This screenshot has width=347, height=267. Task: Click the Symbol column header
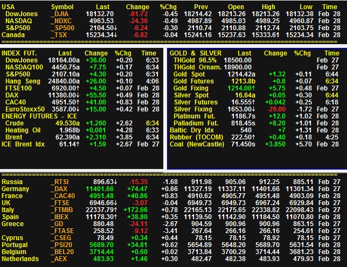62,7
